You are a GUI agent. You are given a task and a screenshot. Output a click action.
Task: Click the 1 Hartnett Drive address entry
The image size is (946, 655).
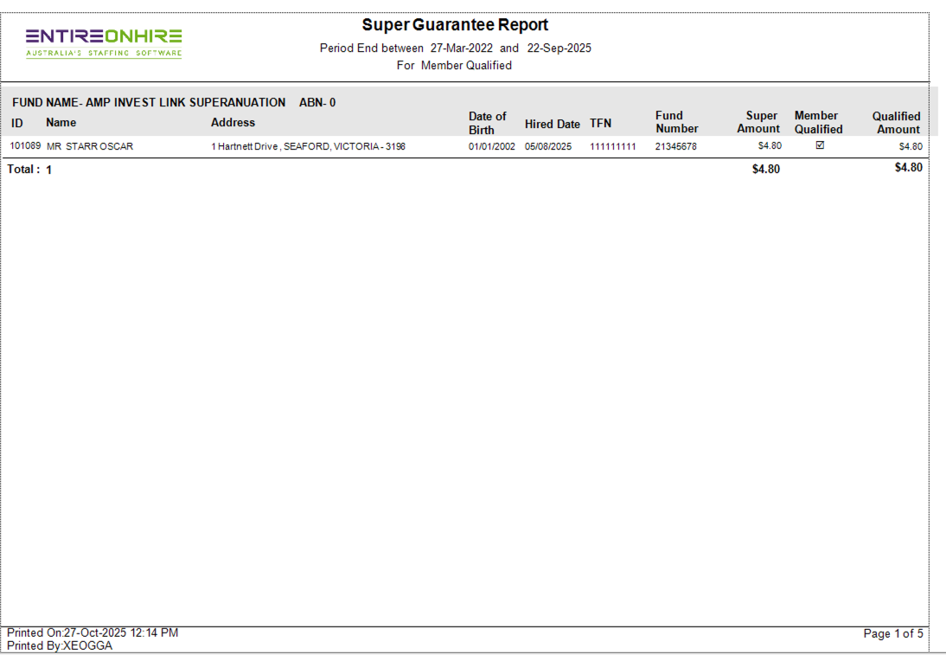pos(308,147)
